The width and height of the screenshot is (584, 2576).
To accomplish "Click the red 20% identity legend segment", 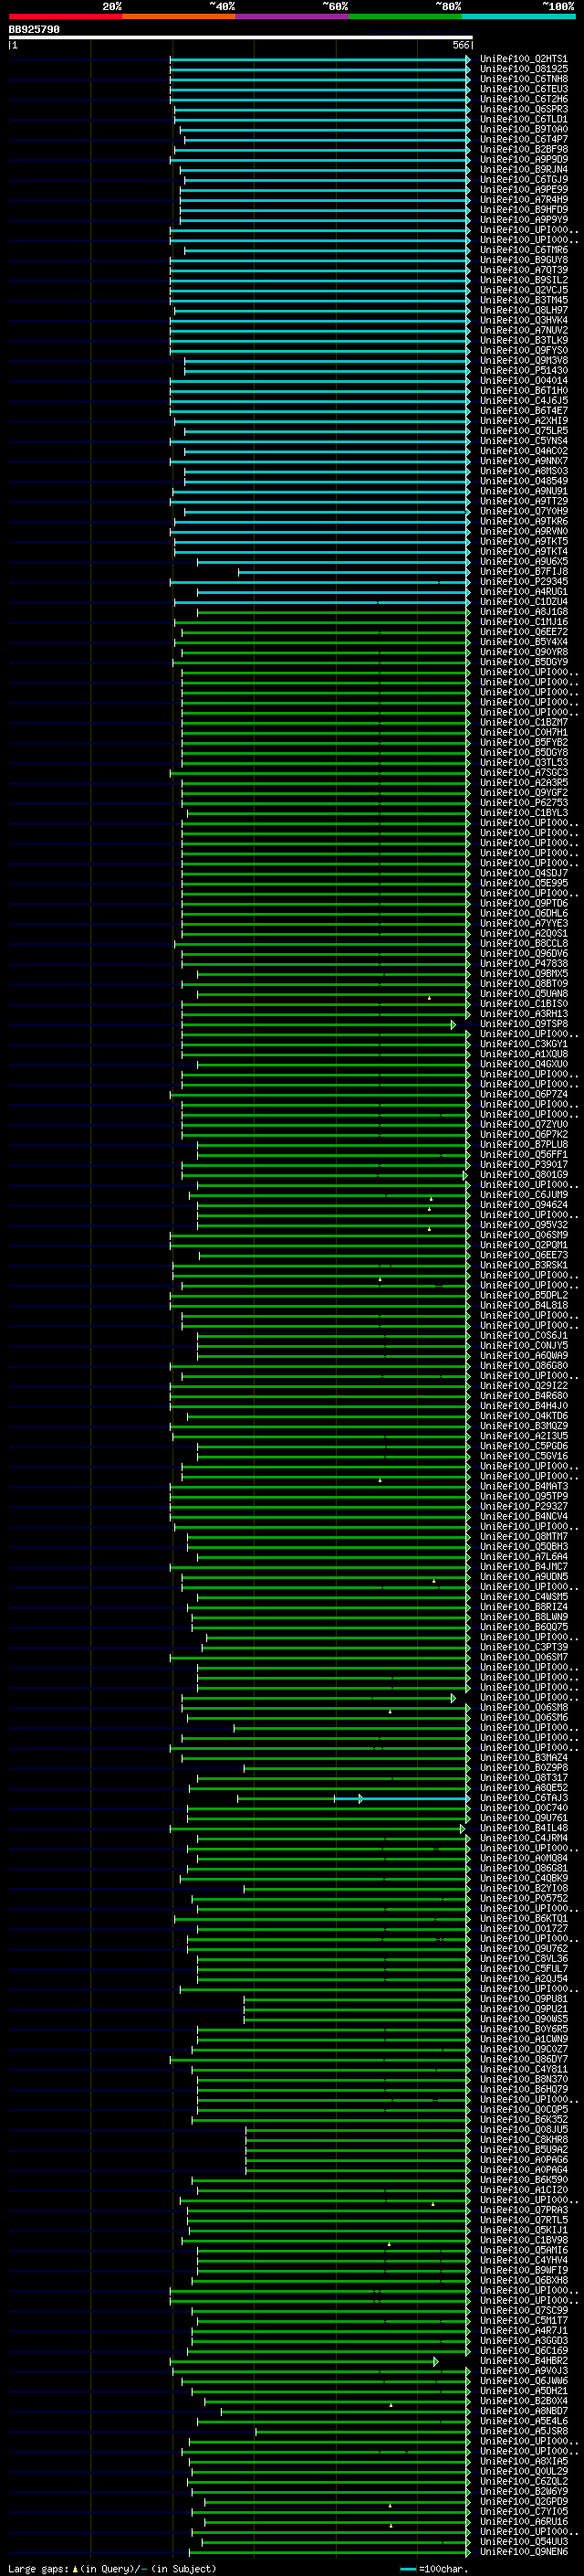I will pos(65,16).
